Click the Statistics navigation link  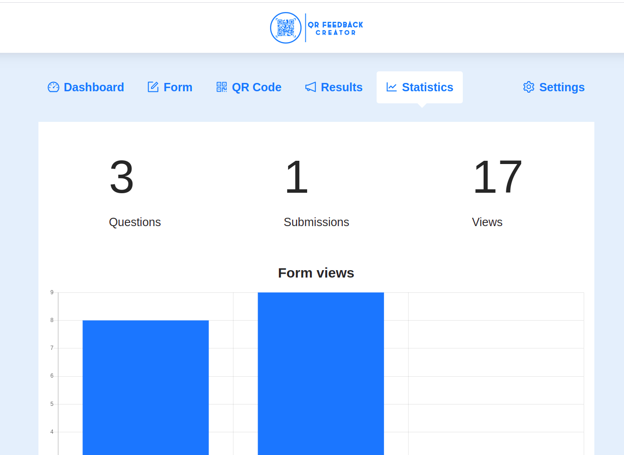427,87
